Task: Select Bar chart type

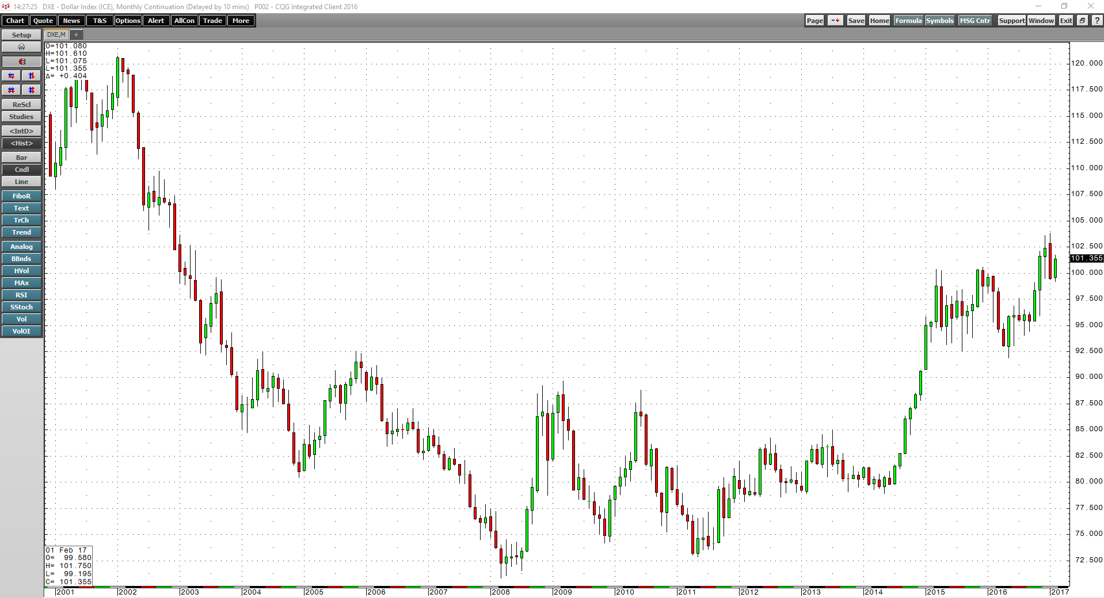Action: 21,158
